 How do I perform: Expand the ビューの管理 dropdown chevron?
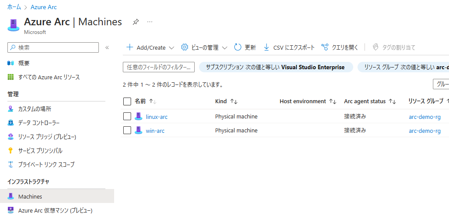(x=225, y=48)
